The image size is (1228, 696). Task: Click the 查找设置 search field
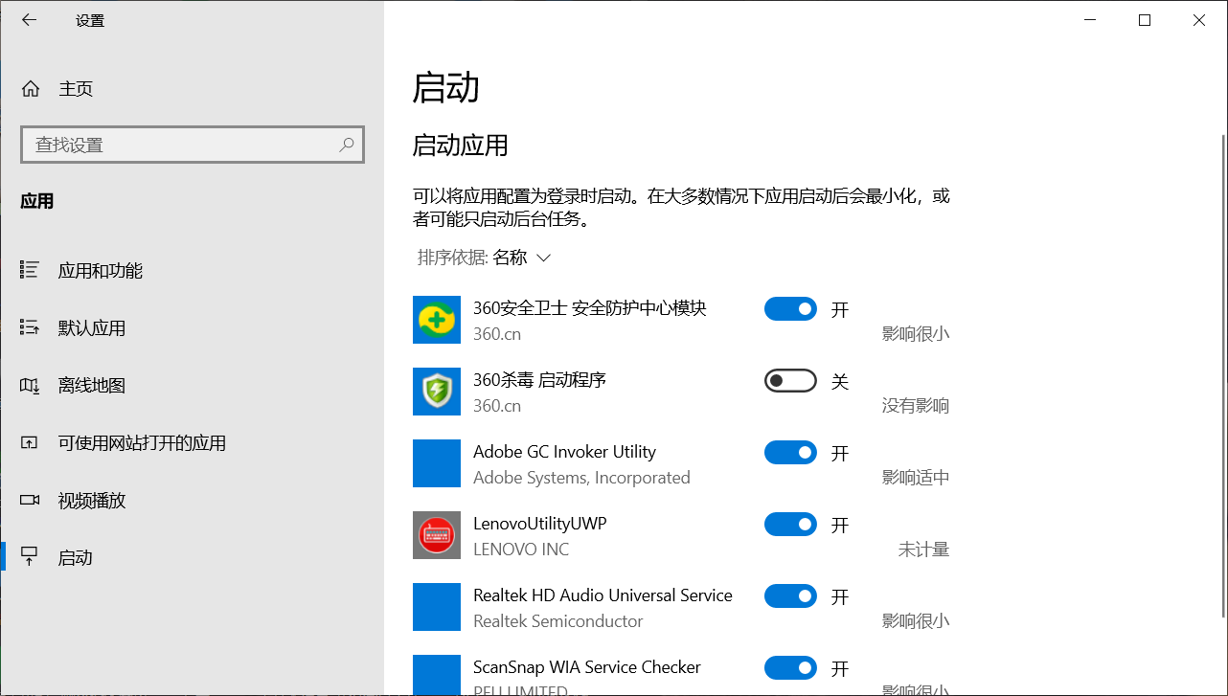point(193,145)
